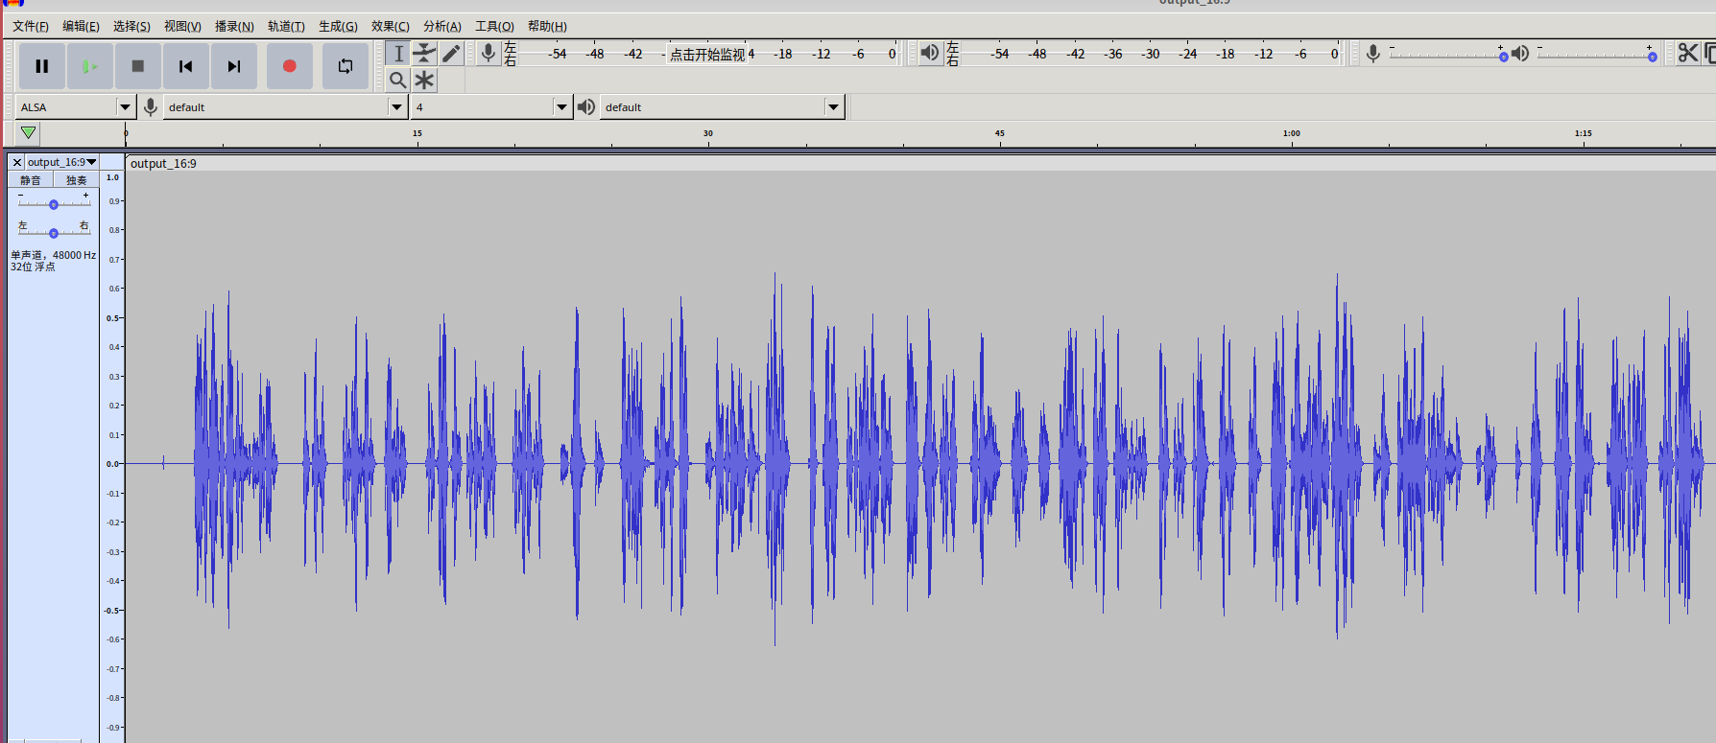The image size is (1716, 743).
Task: Open the 生成(G) menu
Action: tap(338, 27)
